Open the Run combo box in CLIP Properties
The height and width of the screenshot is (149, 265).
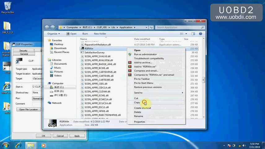(37, 98)
